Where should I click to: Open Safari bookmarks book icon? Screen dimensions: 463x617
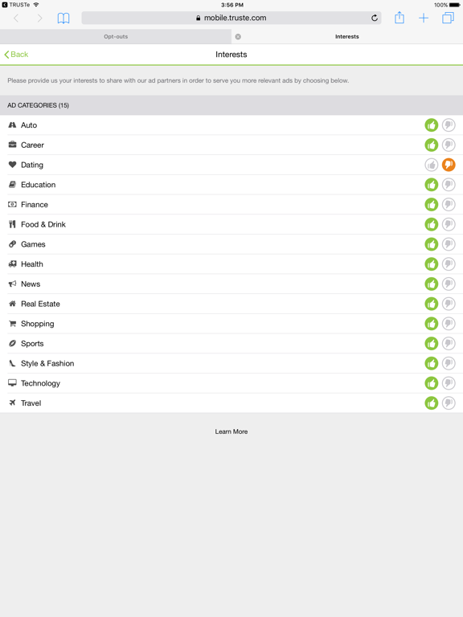pos(64,18)
